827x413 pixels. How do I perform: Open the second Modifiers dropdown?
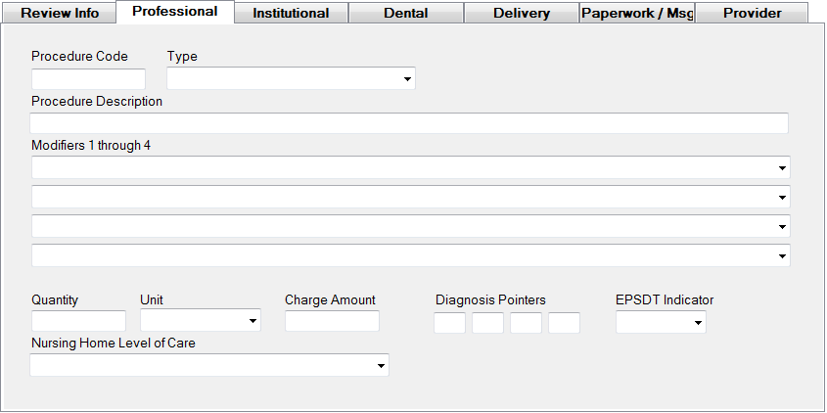[411, 197]
